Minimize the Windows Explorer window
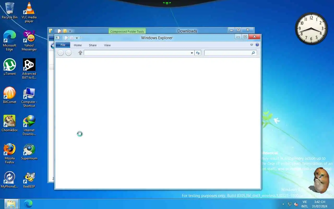Image resolution: width=334 pixels, height=209 pixels. [238, 37]
